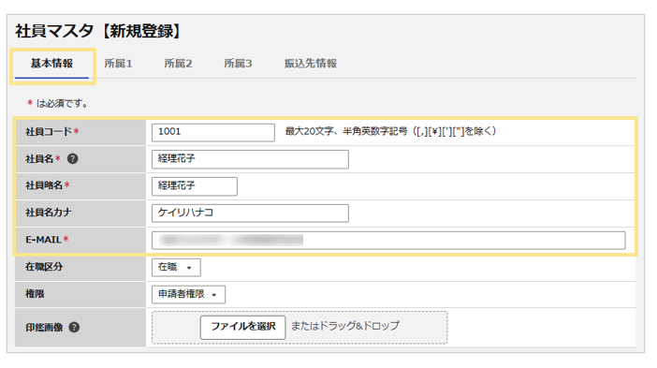Click the 社員名カナ label

point(49,213)
